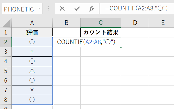Select column C header

(101, 23)
